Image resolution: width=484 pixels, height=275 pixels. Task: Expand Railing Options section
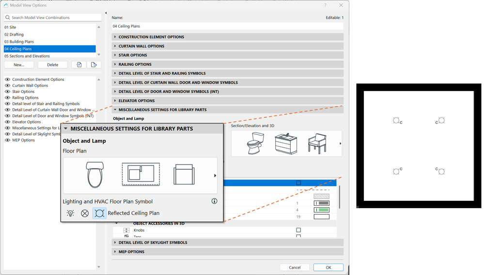coord(115,64)
